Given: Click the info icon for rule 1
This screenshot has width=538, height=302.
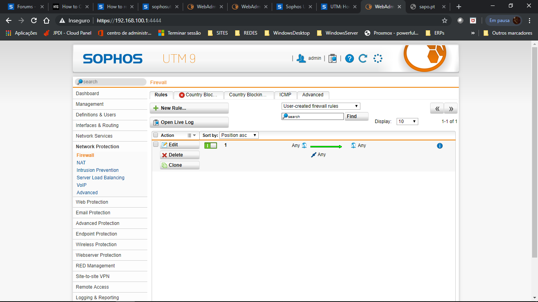Looking at the screenshot, I should pos(440,146).
